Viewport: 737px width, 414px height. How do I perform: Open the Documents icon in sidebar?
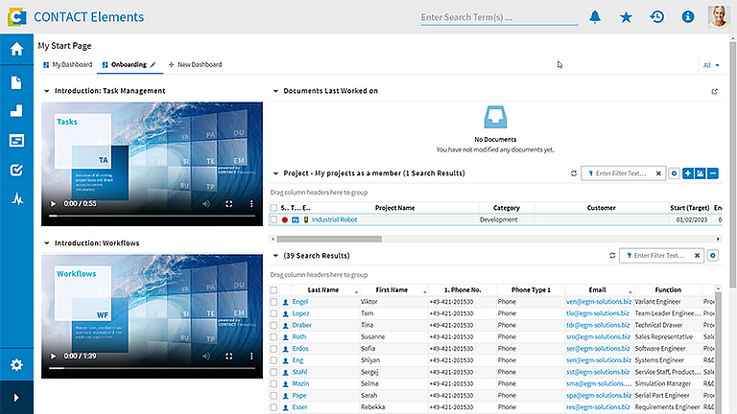click(x=16, y=82)
